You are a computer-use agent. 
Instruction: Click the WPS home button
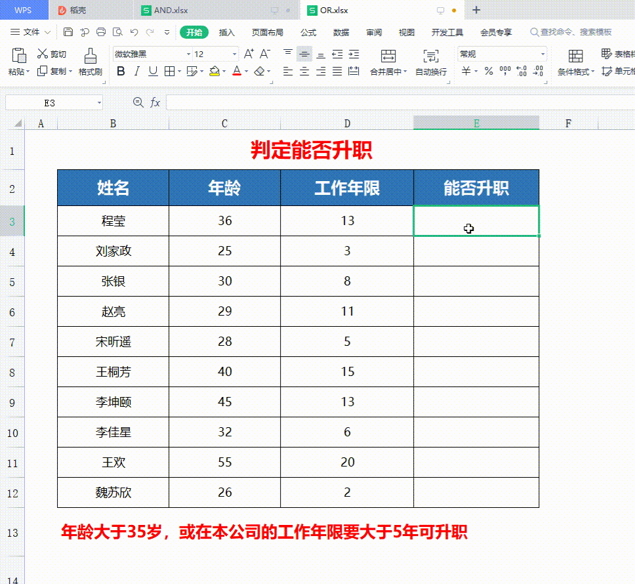24,10
